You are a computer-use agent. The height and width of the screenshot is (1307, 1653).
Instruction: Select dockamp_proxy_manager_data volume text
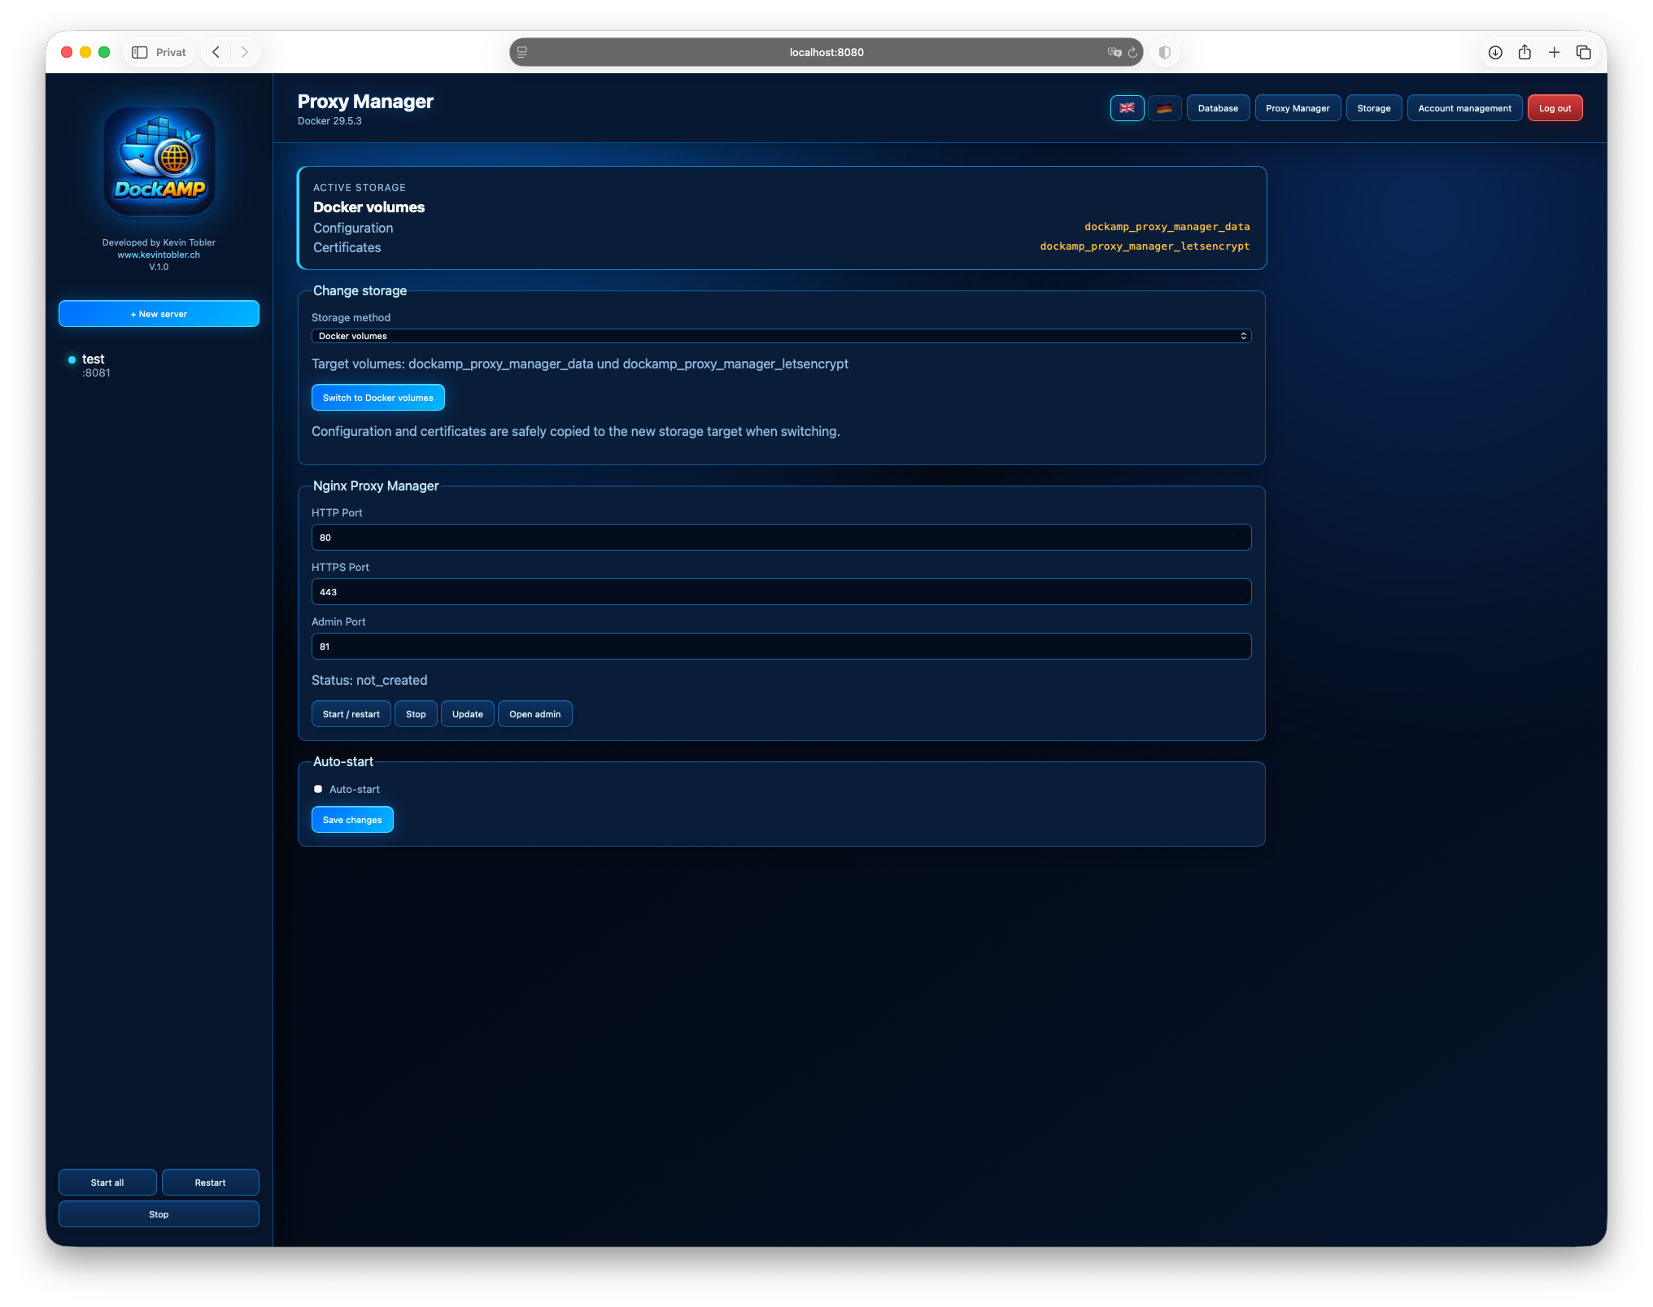coord(1167,227)
